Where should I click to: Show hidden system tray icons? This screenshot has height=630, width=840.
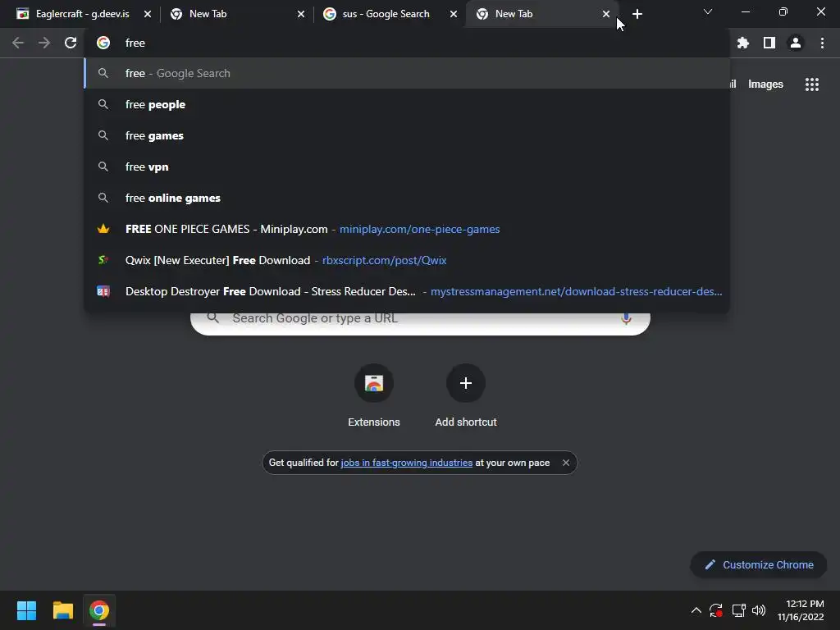(x=696, y=610)
